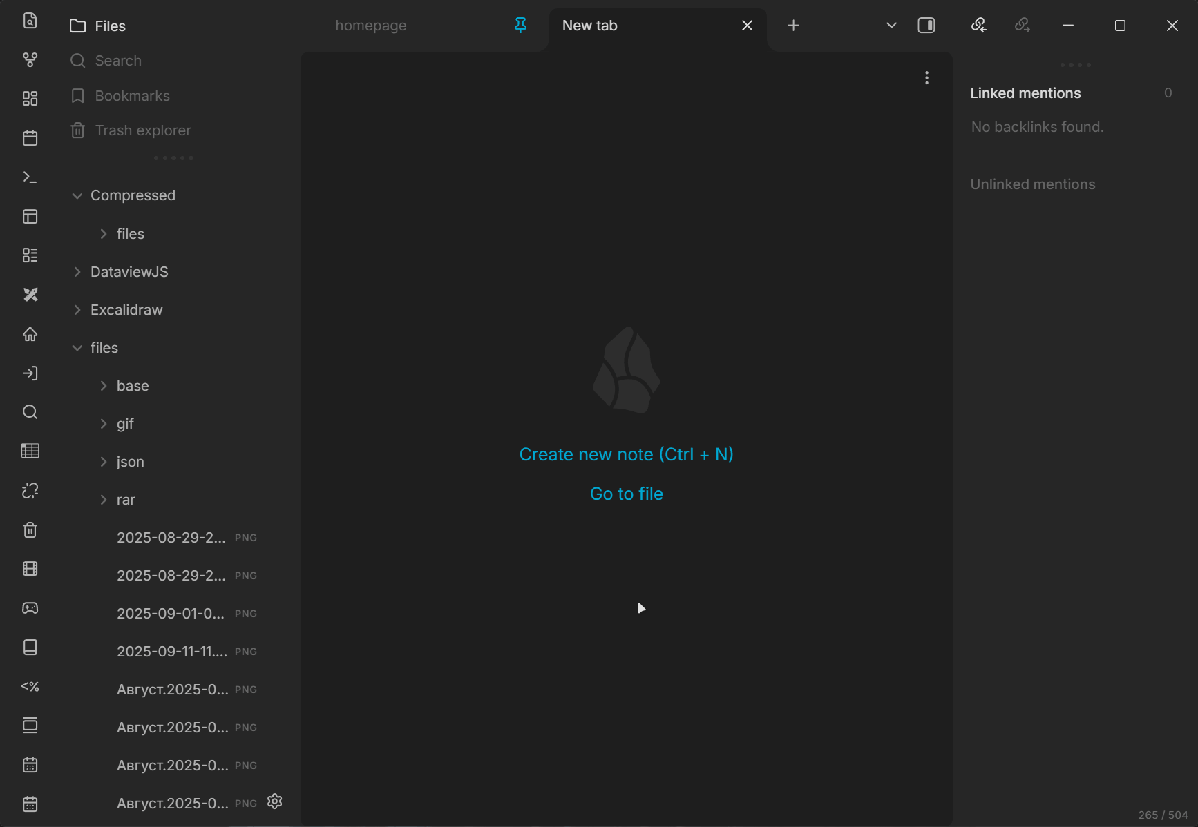Image resolution: width=1198 pixels, height=827 pixels.
Task: Click the Go to file link
Action: pos(626,494)
